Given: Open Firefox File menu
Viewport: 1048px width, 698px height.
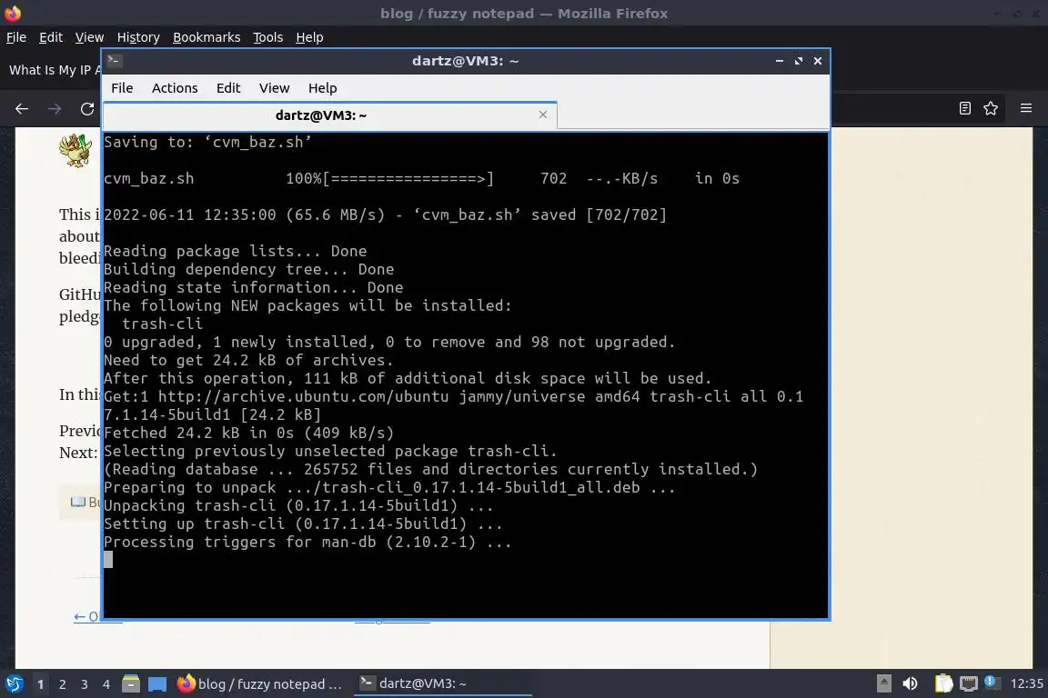Looking at the screenshot, I should tap(16, 37).
